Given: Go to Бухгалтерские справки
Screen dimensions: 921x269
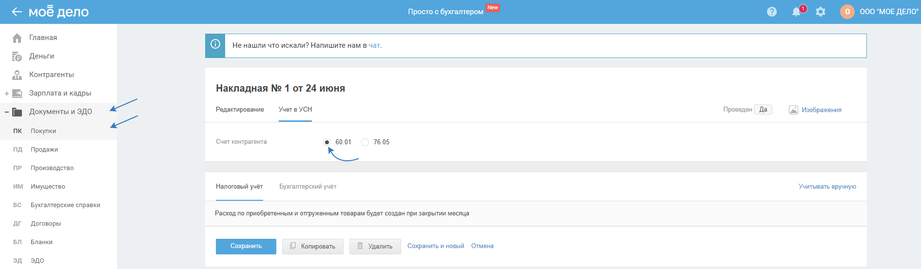Looking at the screenshot, I should coord(65,205).
